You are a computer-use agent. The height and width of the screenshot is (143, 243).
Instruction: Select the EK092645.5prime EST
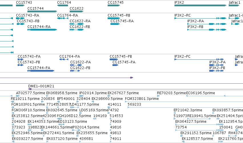click(x=47, y=113)
